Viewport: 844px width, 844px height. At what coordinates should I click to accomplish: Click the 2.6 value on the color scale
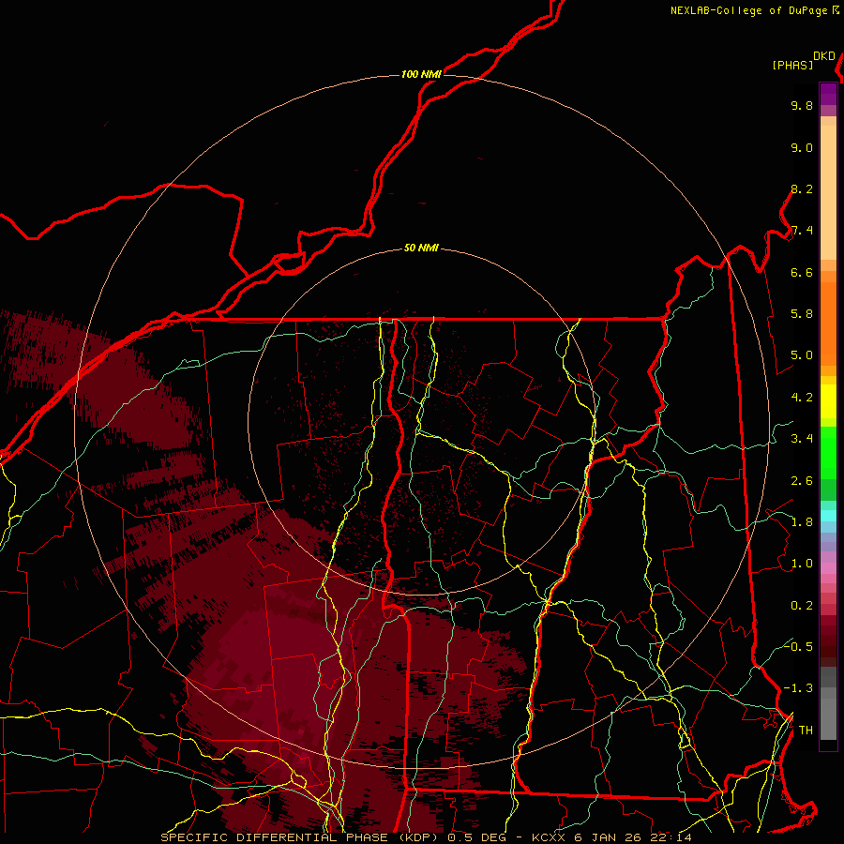click(x=802, y=480)
